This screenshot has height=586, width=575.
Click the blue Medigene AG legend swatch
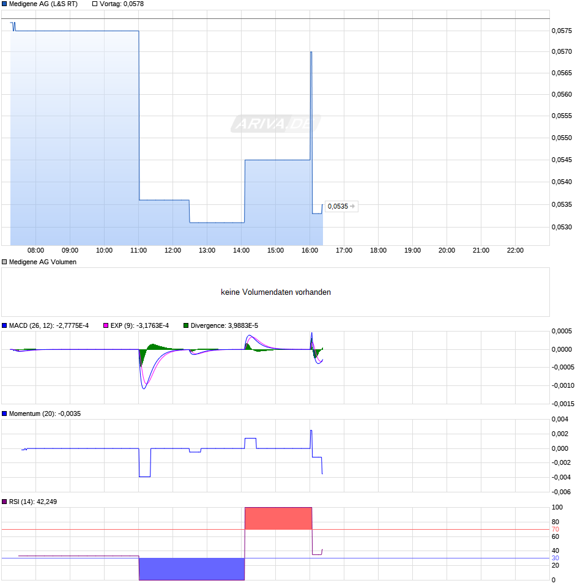[x=4, y=4]
